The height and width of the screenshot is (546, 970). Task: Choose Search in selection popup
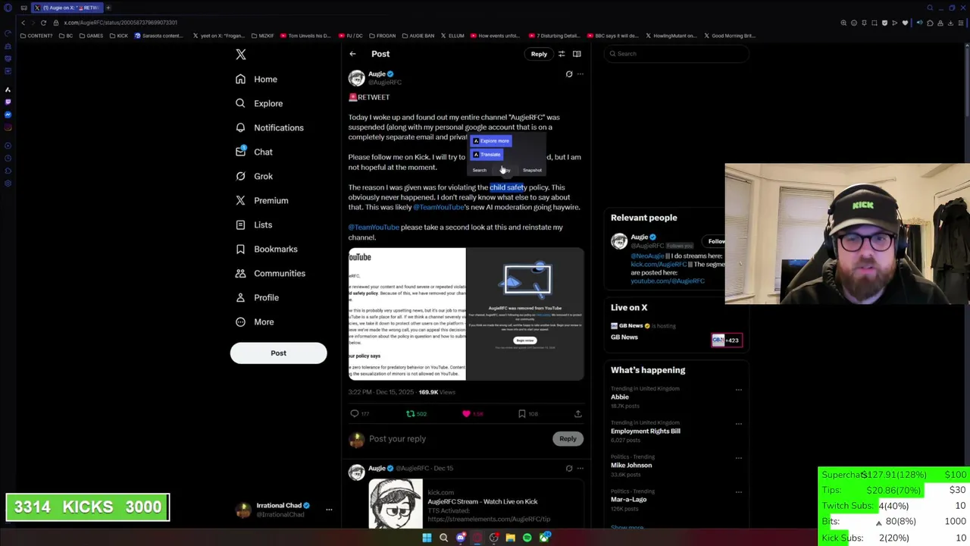click(480, 171)
